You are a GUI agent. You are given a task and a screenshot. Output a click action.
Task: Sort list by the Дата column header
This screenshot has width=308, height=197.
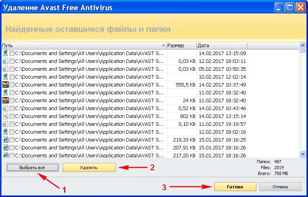tap(222, 46)
